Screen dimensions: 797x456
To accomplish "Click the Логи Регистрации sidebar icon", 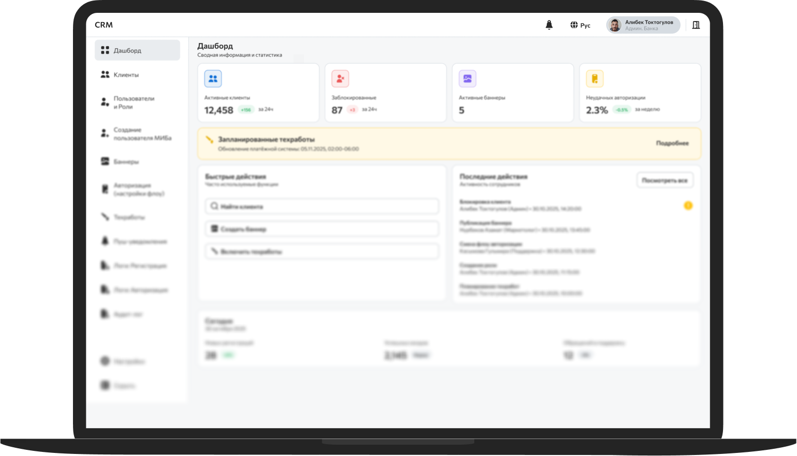I will 105,265.
